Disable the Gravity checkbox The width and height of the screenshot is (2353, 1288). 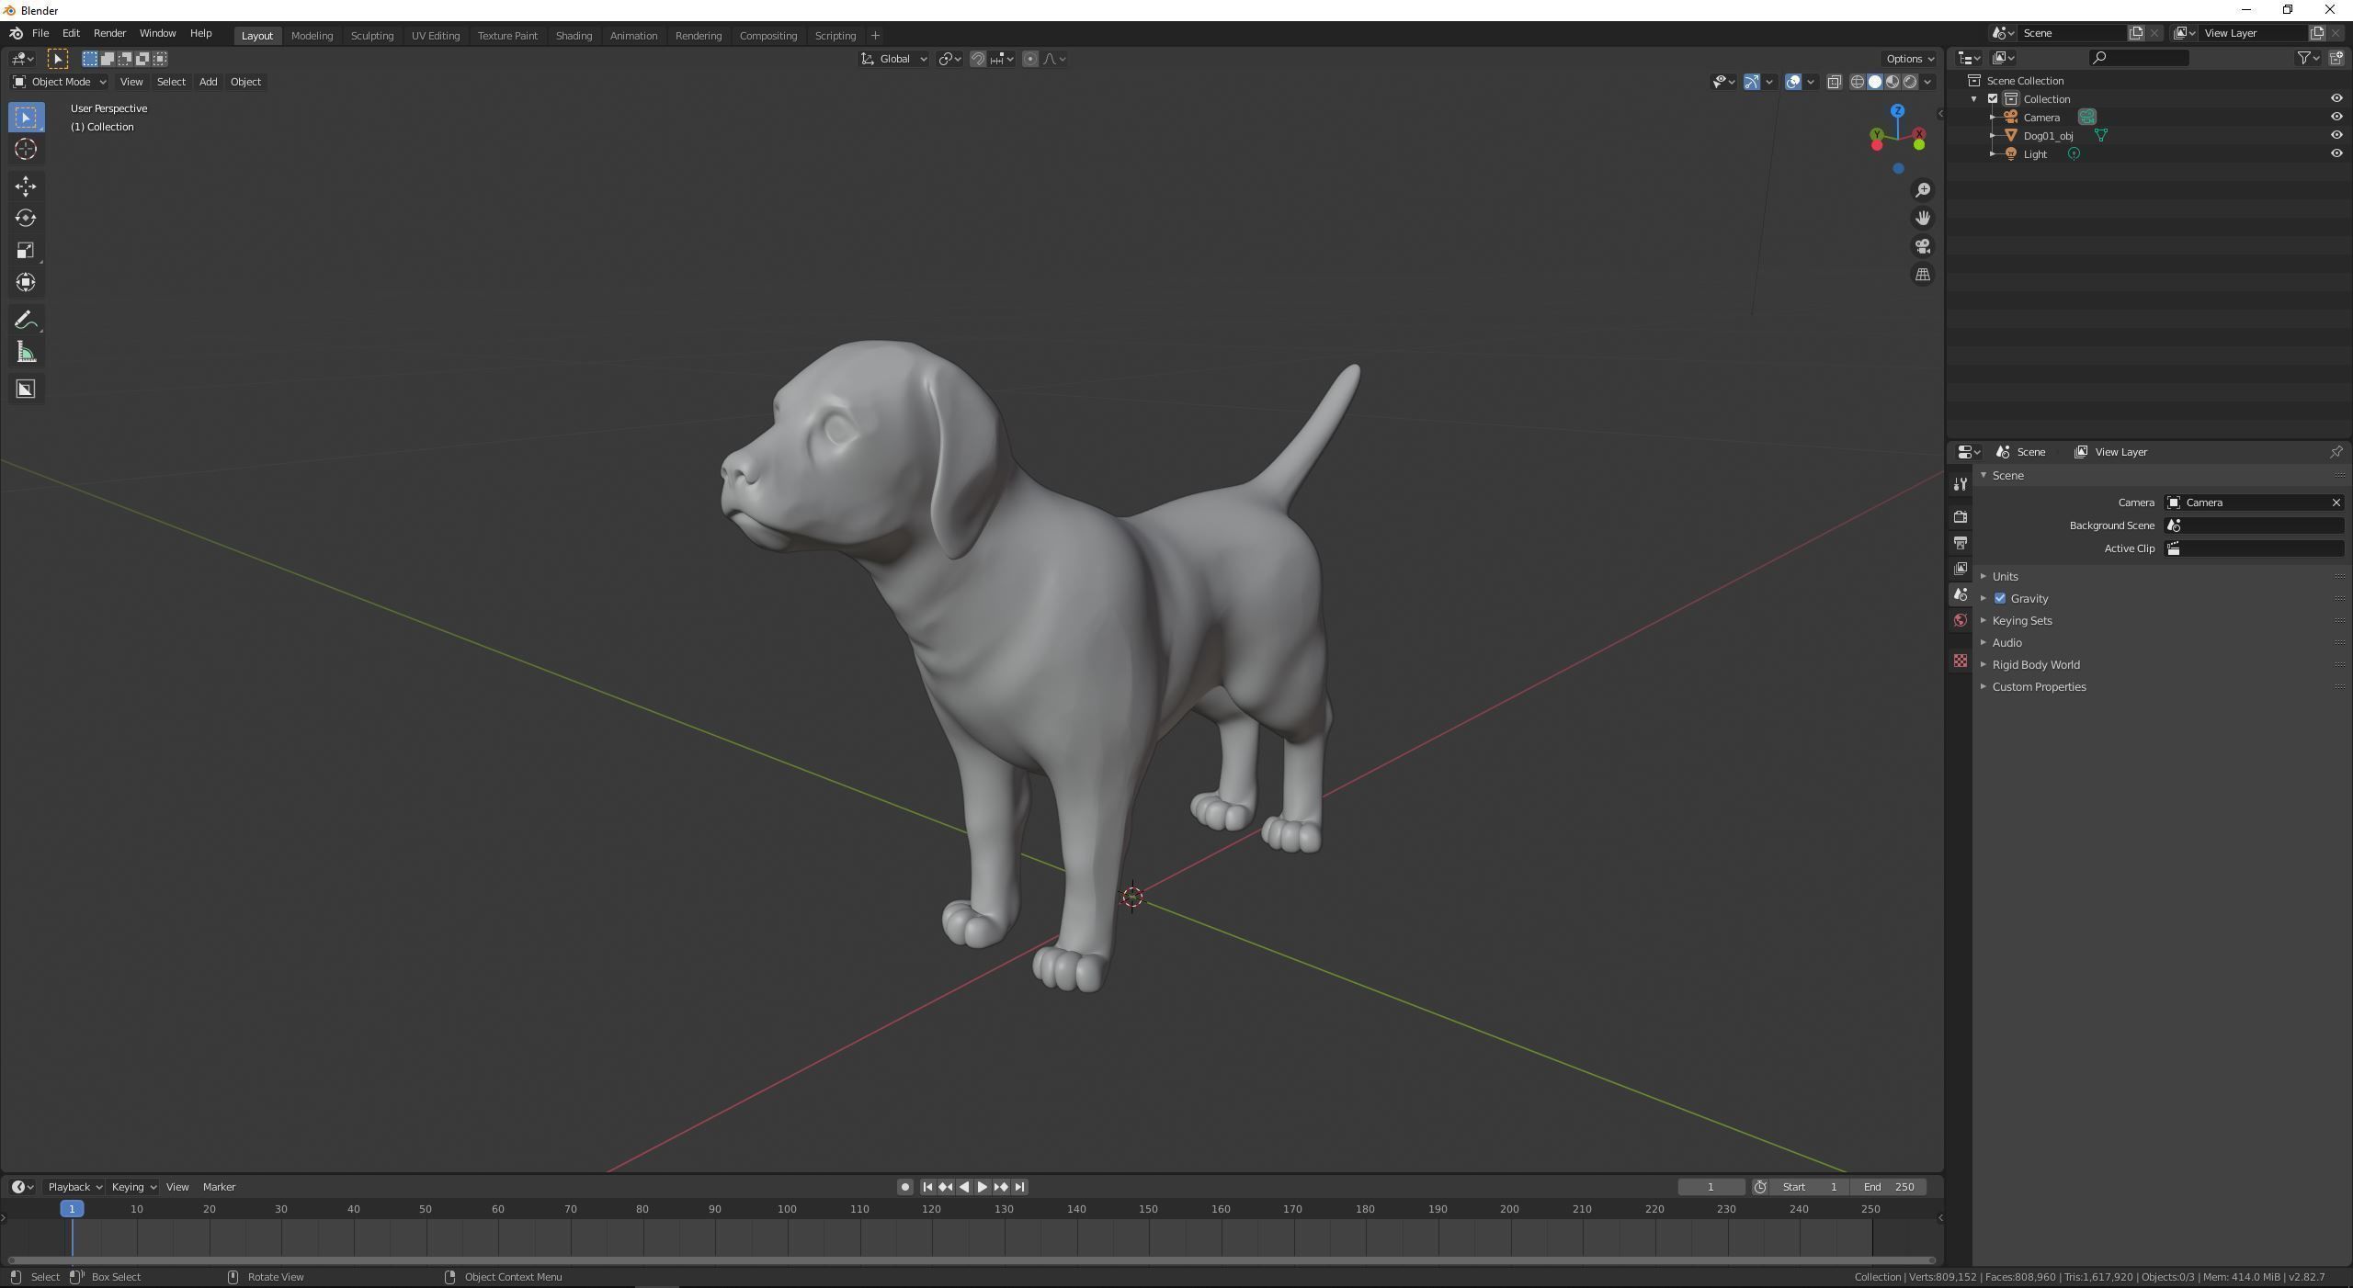pos(2000,598)
